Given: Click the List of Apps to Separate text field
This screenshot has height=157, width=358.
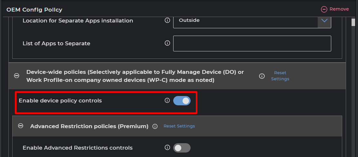Looking at the screenshot, I should 252,43.
